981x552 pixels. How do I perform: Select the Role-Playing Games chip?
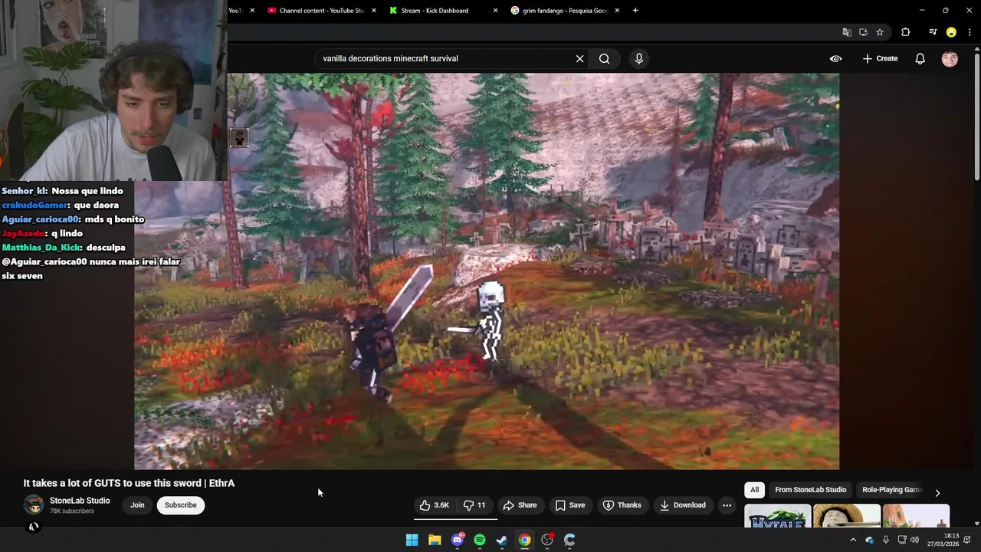tap(891, 490)
